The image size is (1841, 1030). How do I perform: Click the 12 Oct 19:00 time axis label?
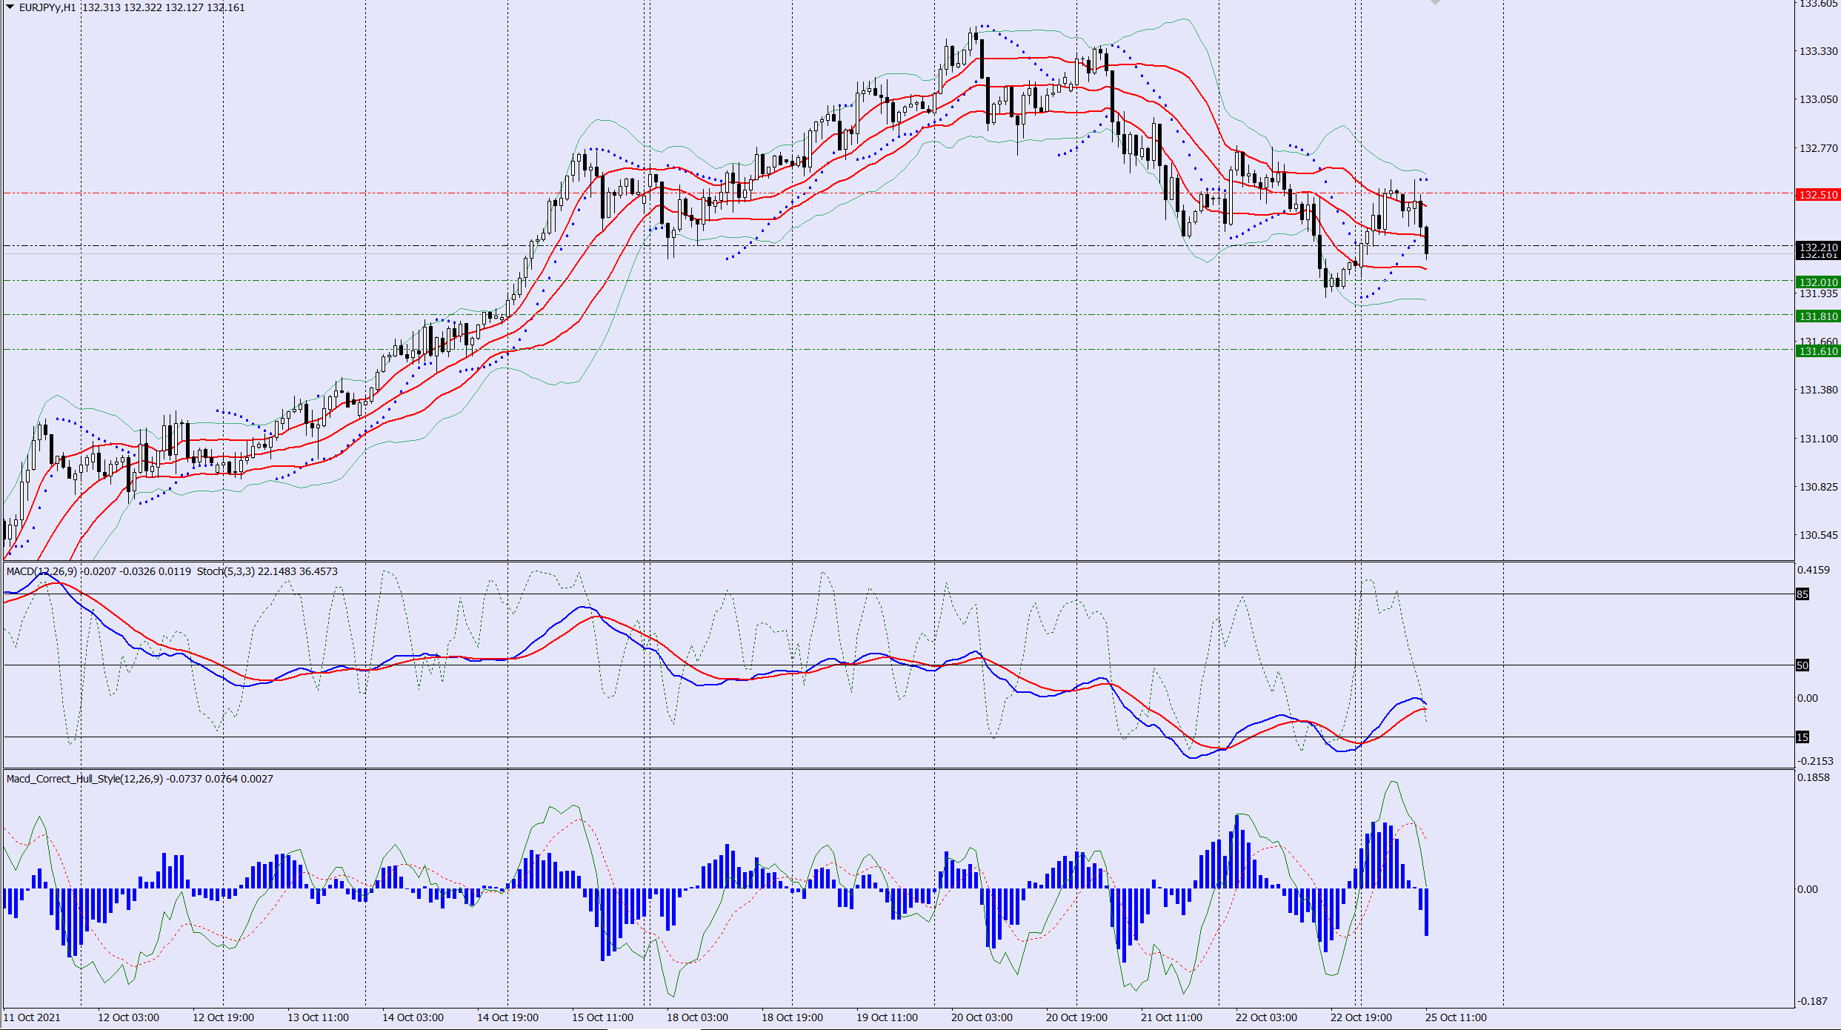223,1017
